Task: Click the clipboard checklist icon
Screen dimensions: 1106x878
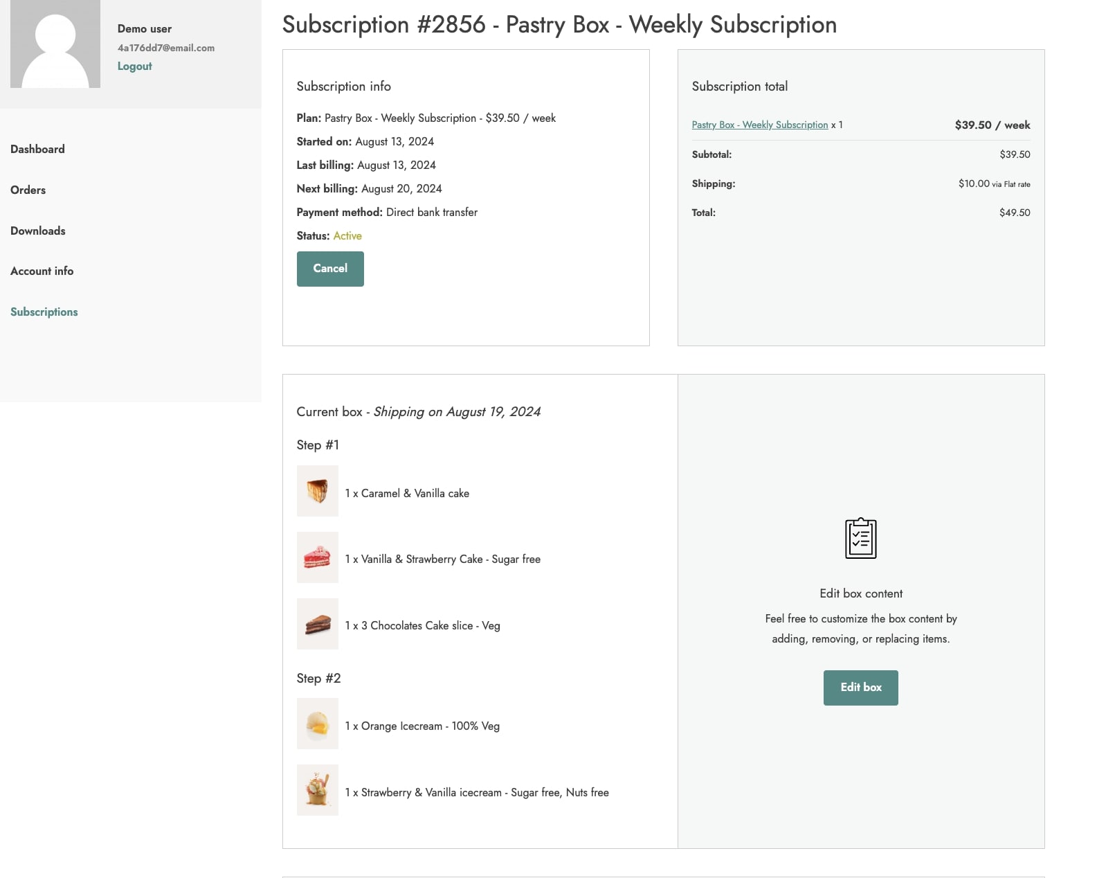Action: 860,538
